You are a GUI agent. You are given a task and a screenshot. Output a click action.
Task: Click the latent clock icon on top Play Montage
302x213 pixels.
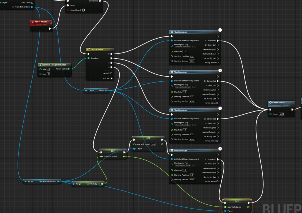(x=220, y=30)
